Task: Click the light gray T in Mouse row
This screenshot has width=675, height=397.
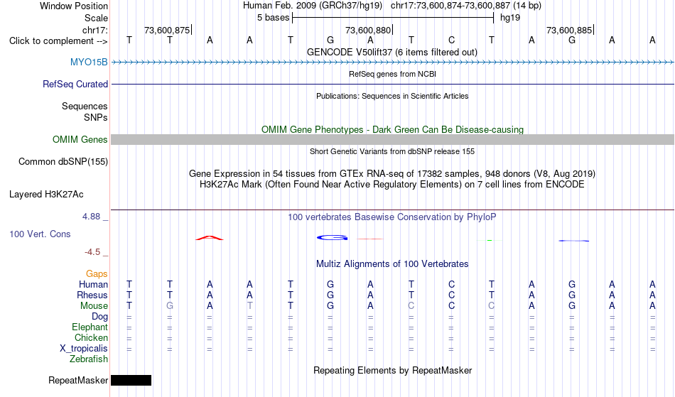Action: tap(249, 306)
